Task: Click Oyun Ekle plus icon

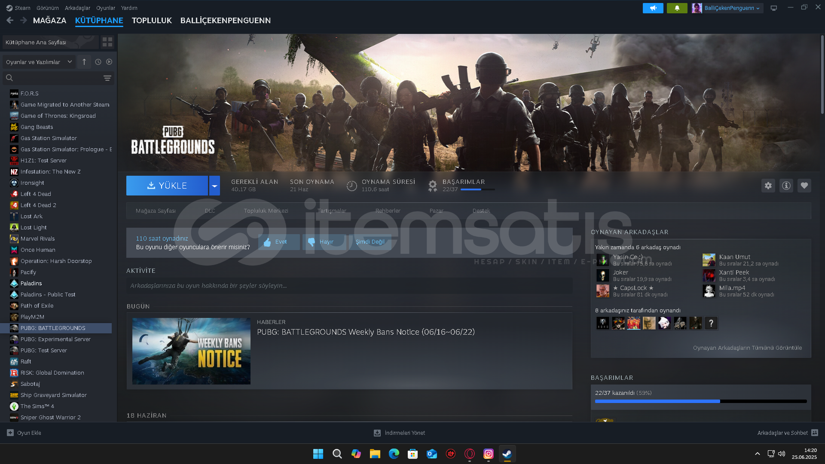Action: (10, 433)
